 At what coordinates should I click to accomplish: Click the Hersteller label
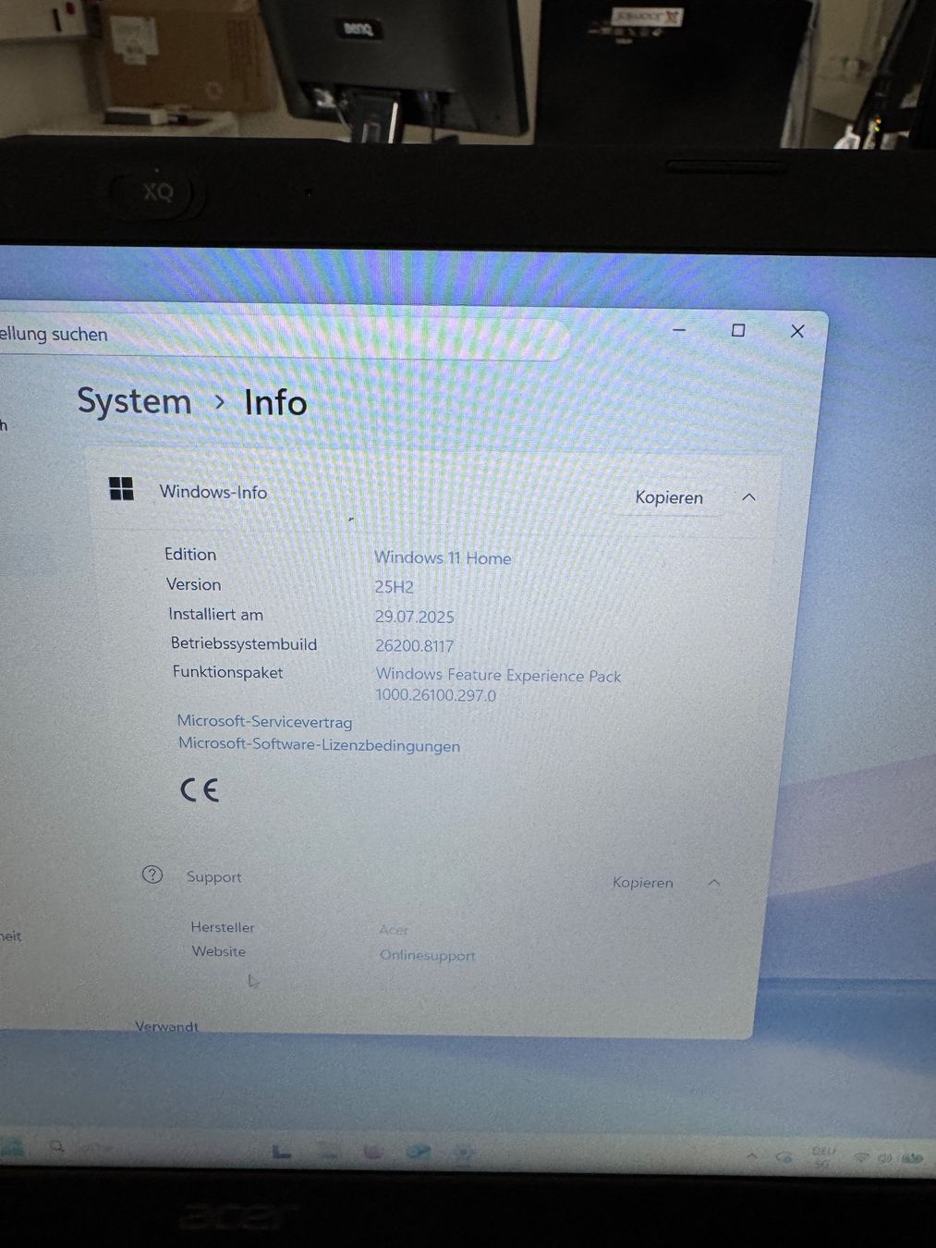pos(223,926)
